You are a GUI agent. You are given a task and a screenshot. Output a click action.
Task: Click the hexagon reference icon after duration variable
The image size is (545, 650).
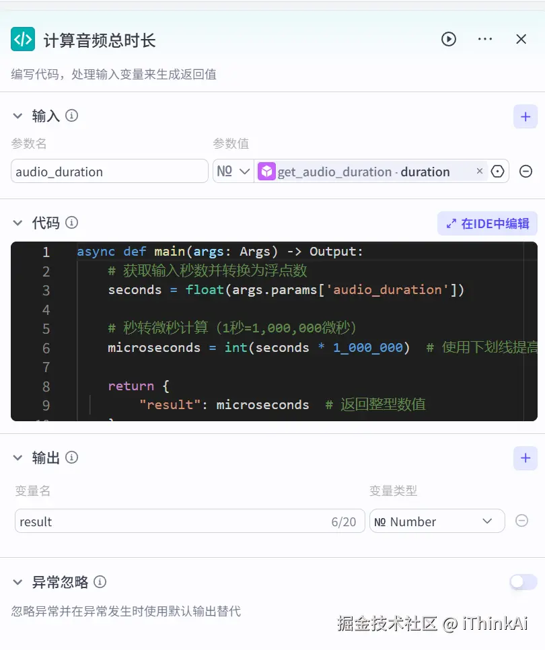pyautogui.click(x=498, y=172)
